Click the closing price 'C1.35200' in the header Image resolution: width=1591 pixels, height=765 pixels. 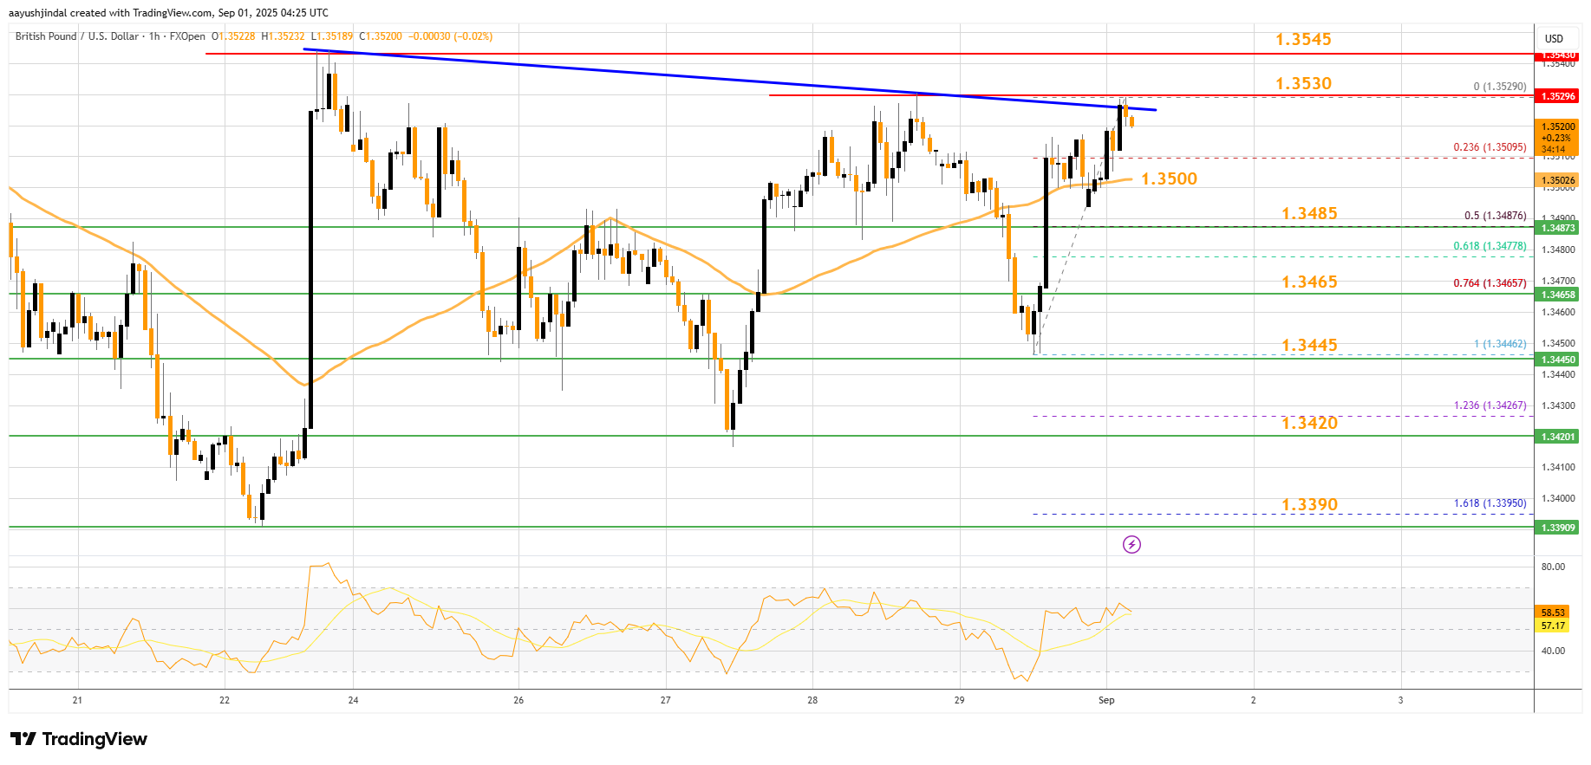[x=381, y=36]
